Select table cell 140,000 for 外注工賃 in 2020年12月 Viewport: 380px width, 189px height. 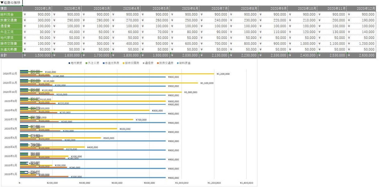pyautogui.click(x=362, y=32)
